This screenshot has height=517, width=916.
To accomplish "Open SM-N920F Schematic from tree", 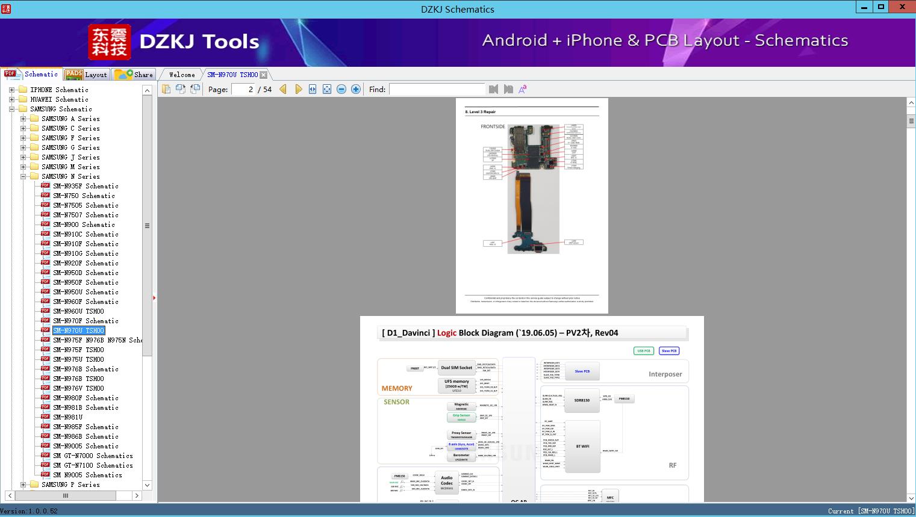I will [x=86, y=263].
